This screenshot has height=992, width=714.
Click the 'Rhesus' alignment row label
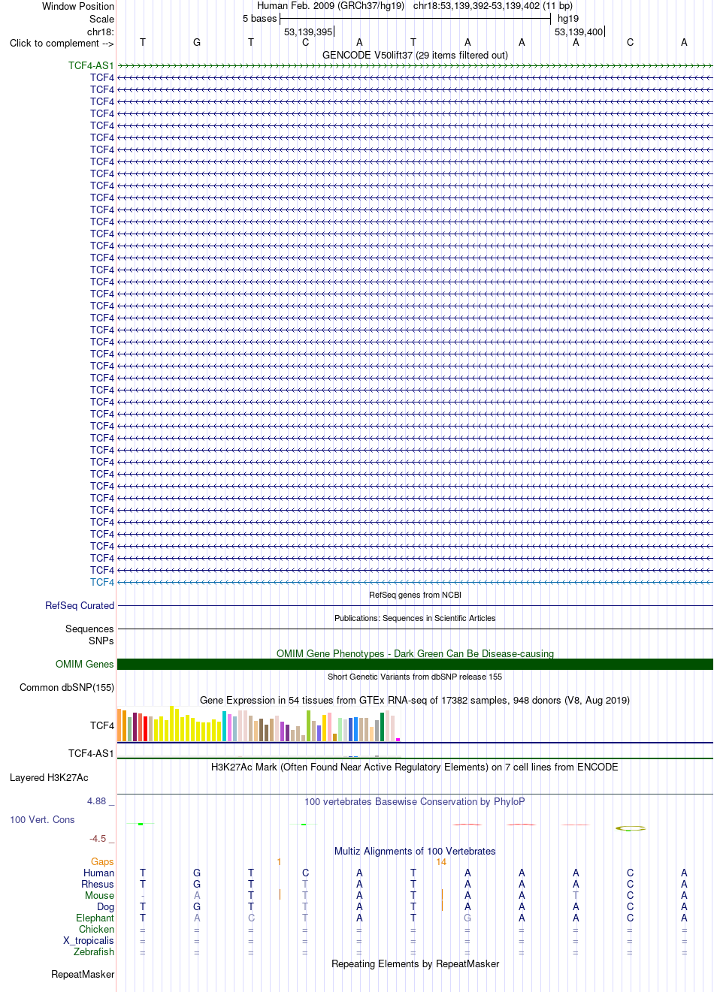click(x=98, y=884)
